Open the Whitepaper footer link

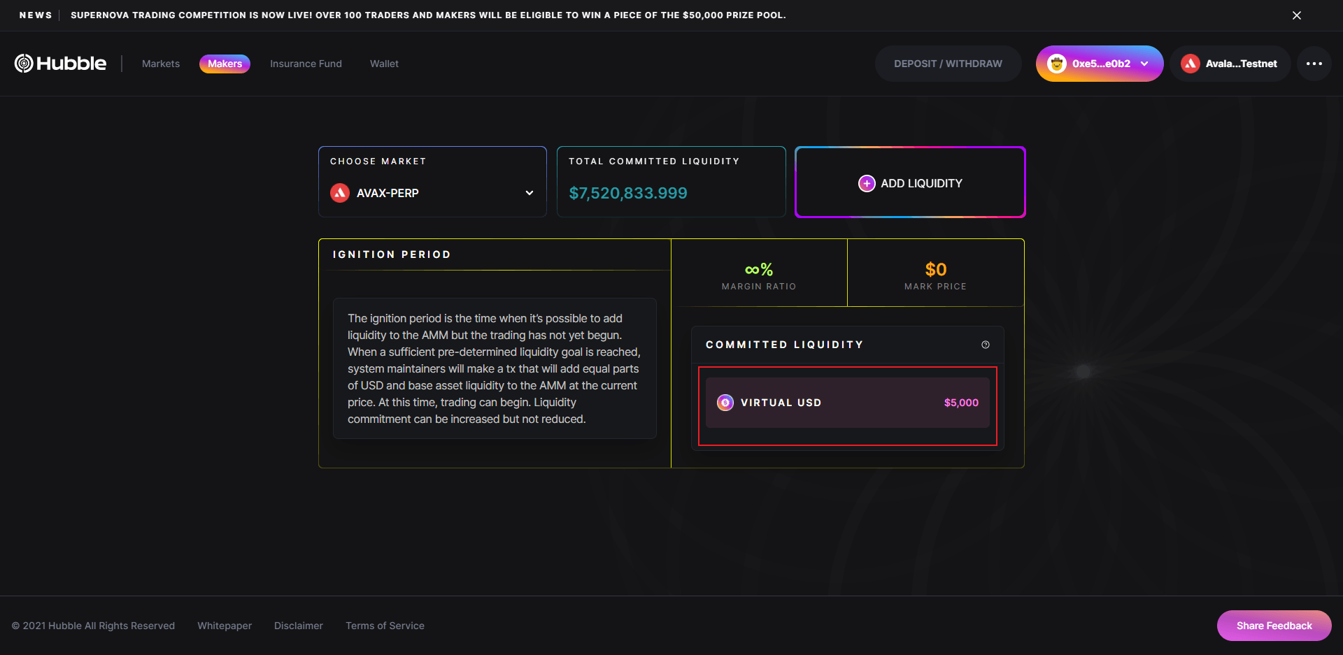point(225,626)
